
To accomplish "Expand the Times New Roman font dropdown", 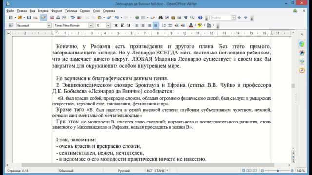I will tap(91, 25).
